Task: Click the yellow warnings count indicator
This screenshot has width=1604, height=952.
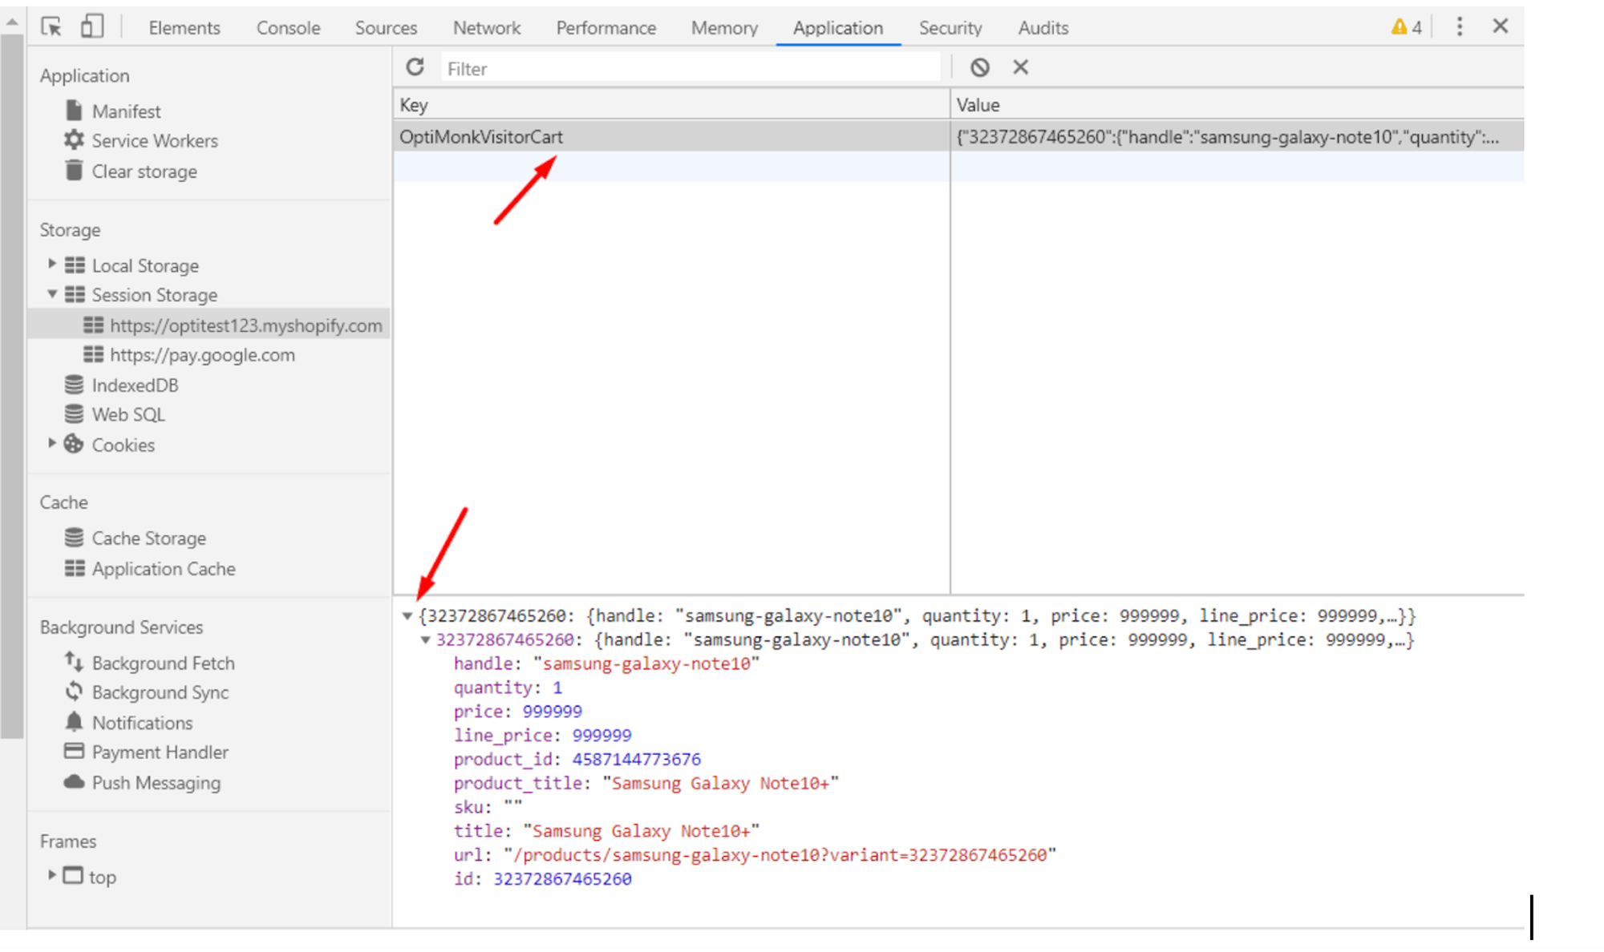Action: pos(1406,27)
